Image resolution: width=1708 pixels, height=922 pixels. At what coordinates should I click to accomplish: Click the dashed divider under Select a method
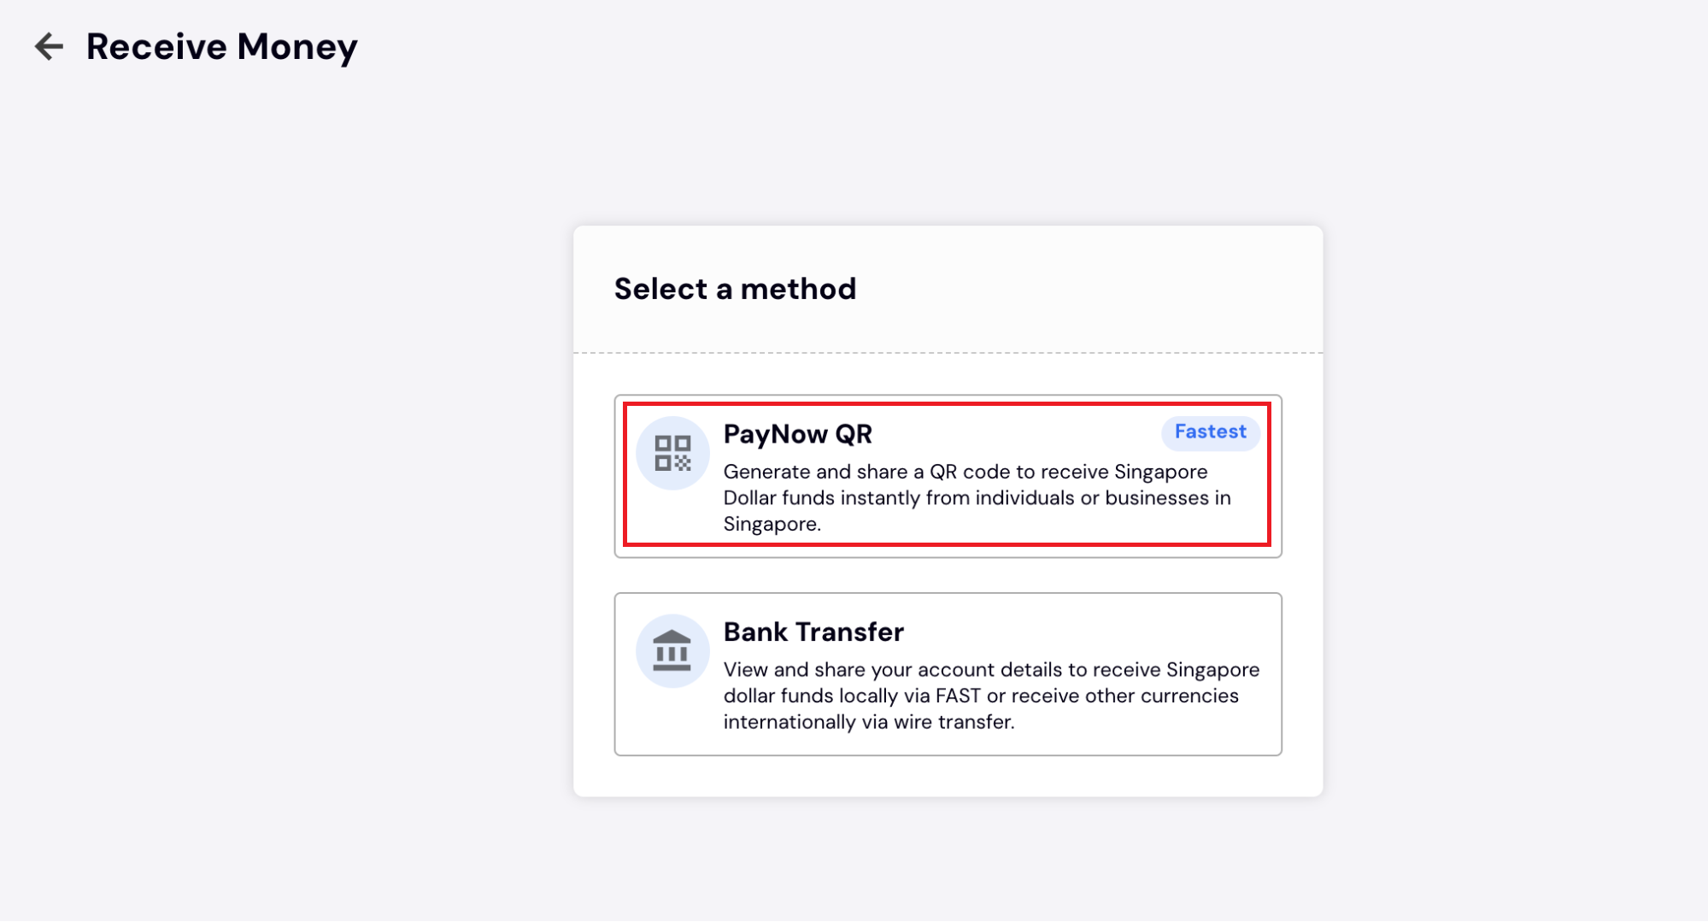pos(947,350)
